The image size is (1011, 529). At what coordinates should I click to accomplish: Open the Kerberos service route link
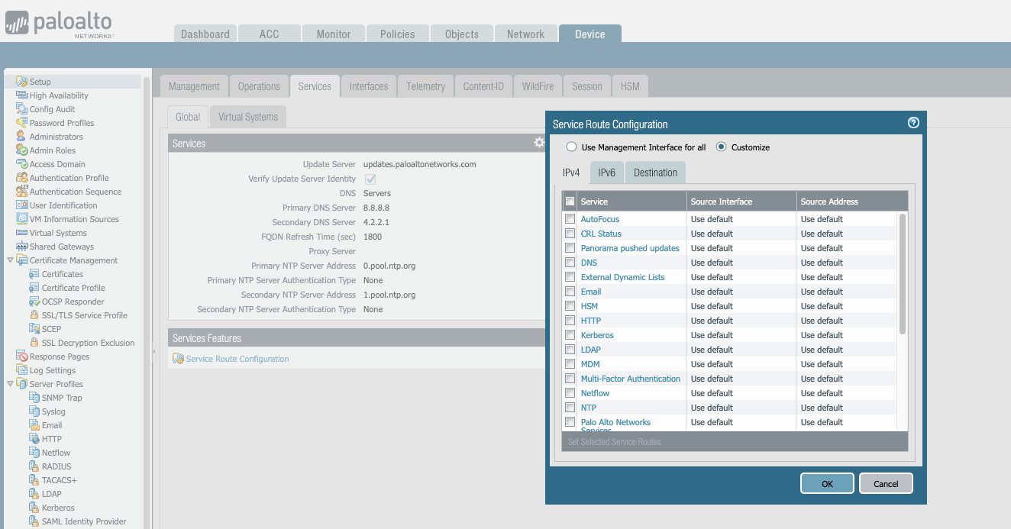(x=596, y=335)
